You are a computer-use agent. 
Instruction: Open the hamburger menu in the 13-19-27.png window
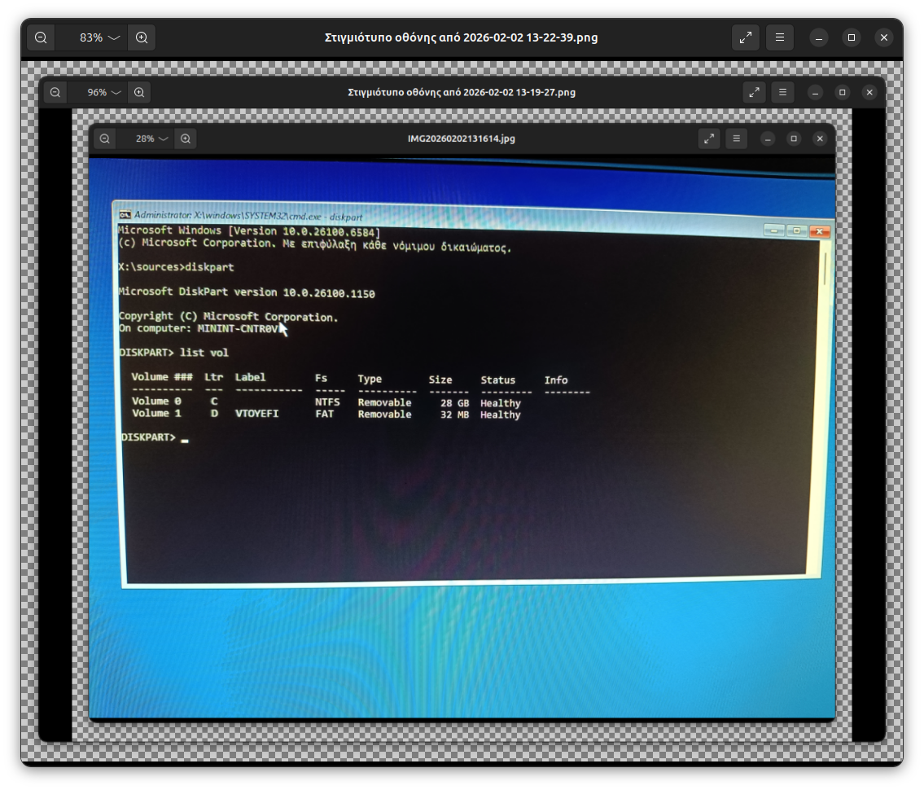click(782, 92)
